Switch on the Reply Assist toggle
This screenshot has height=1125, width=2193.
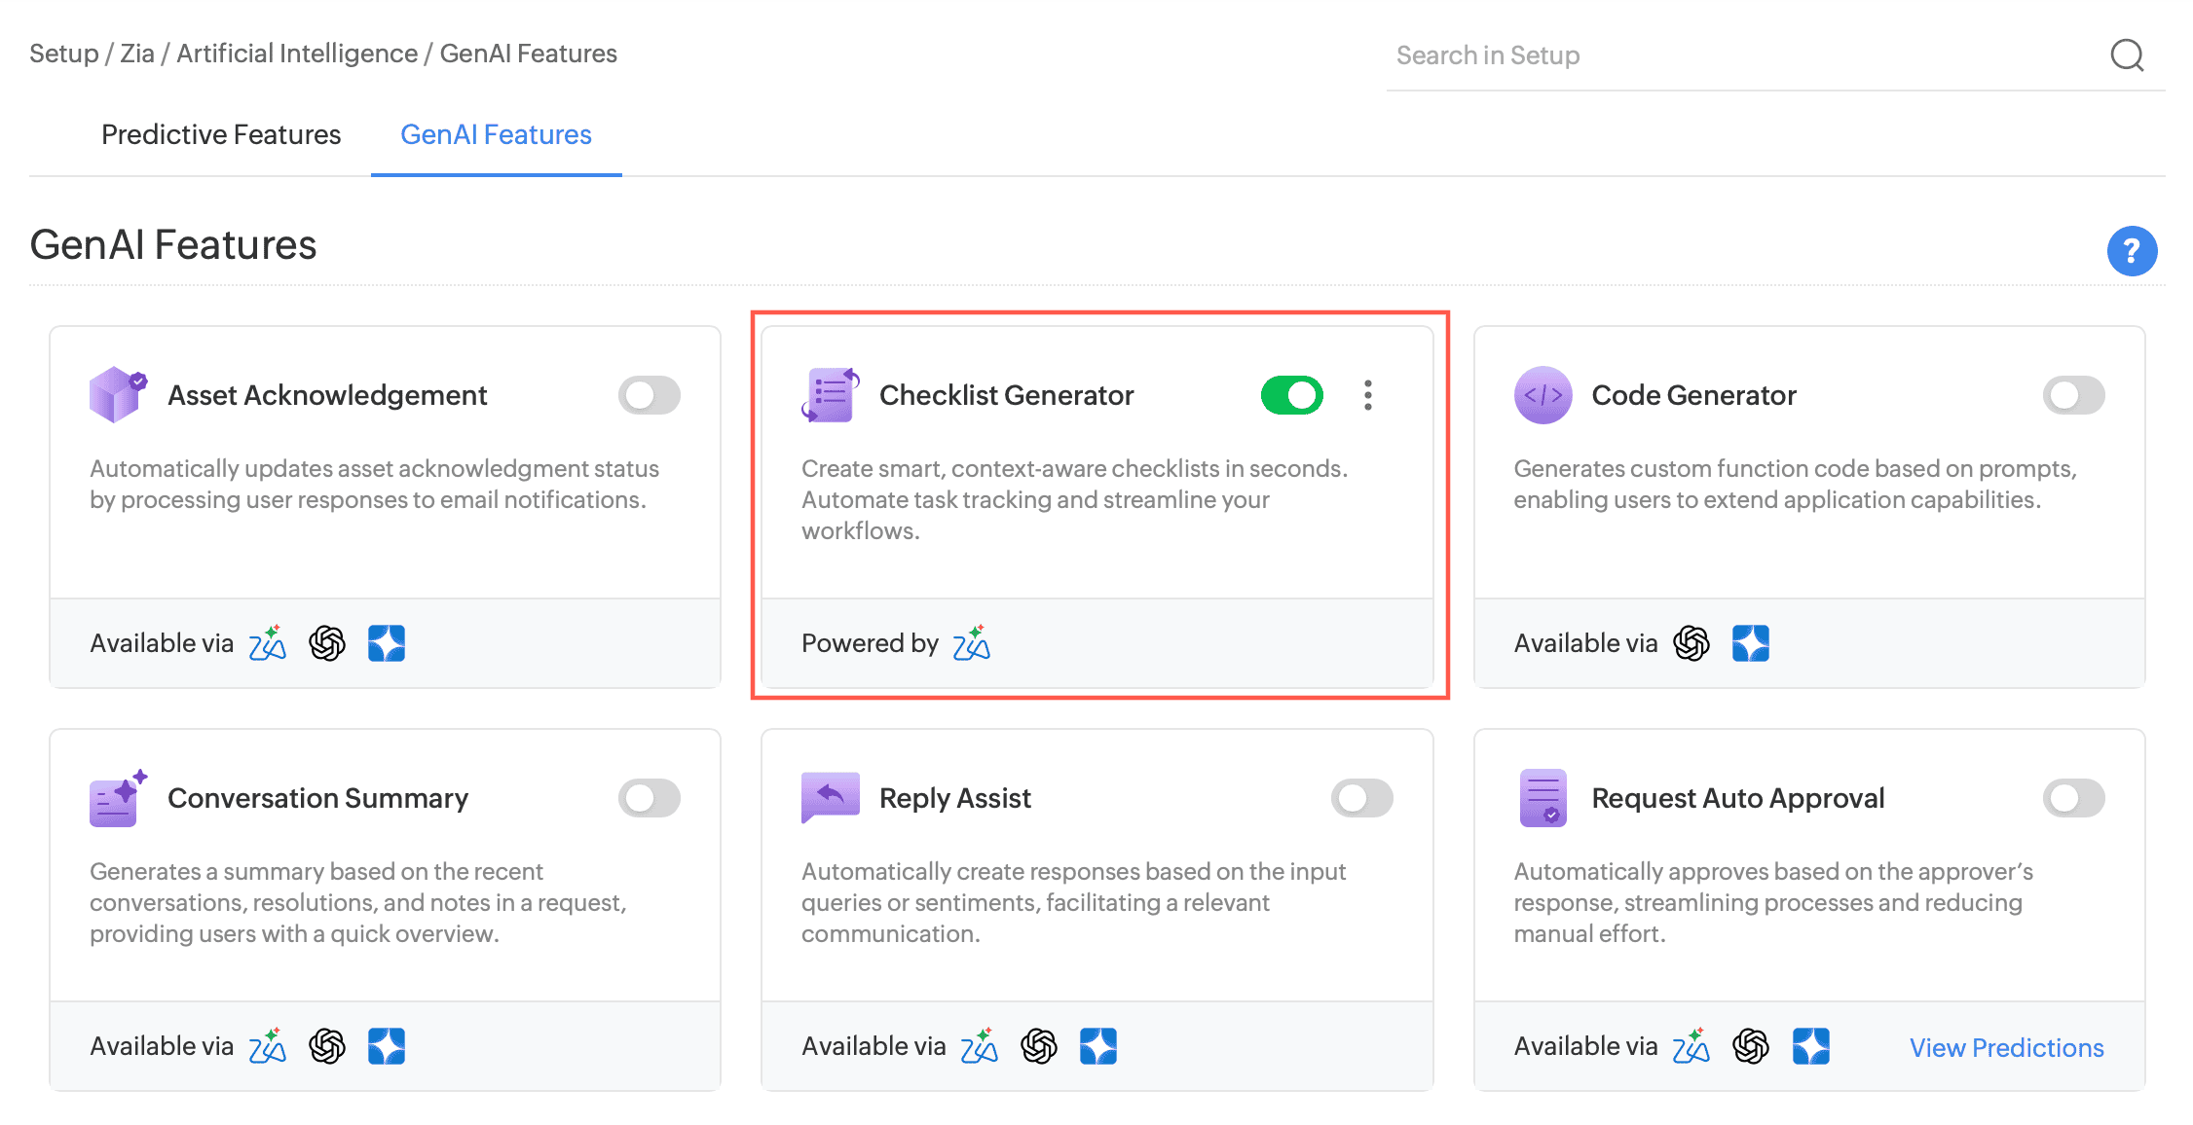tap(1361, 798)
